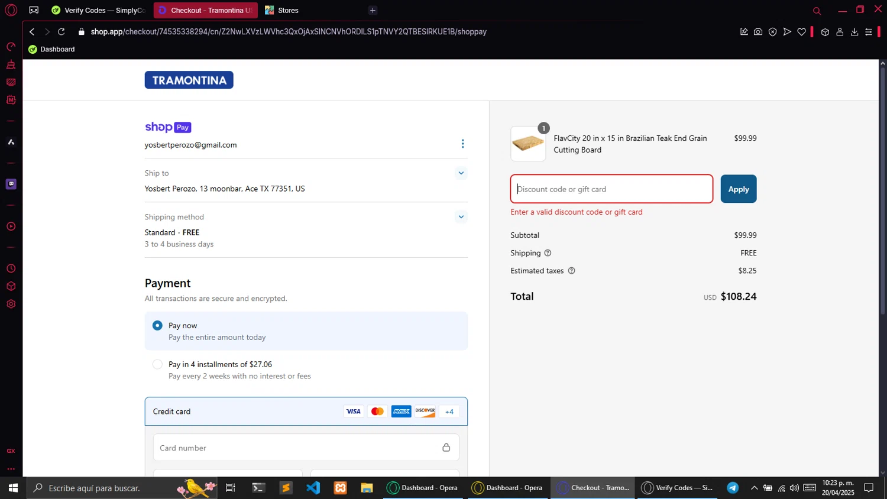Open File Explorer from taskbar
Screen dimensions: 887x499
click(367, 488)
